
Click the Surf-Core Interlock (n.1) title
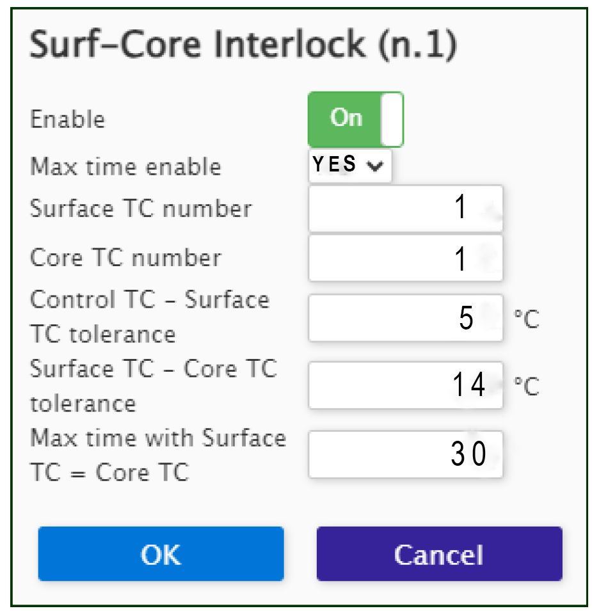point(243,44)
